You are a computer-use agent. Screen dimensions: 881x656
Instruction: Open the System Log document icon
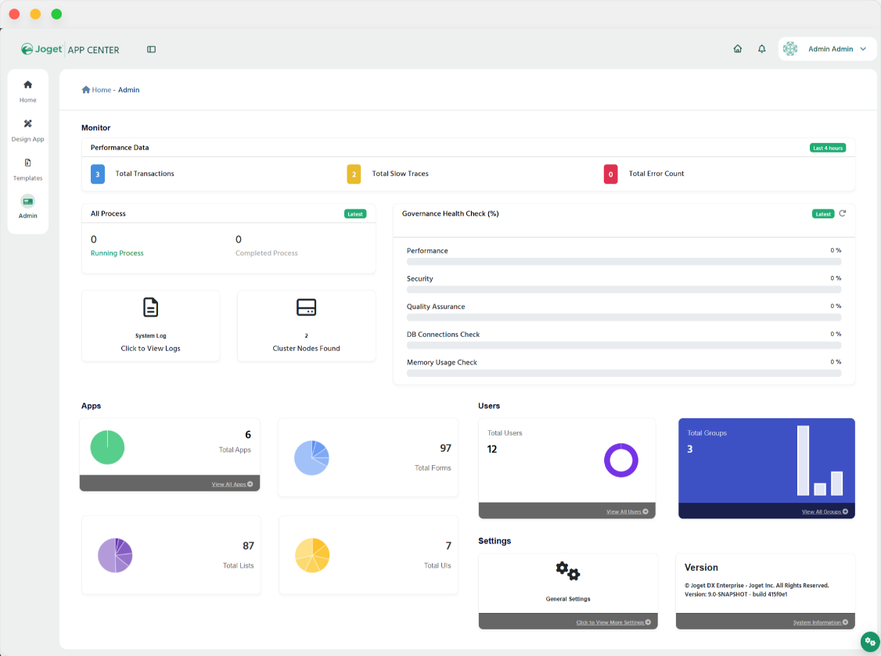(150, 307)
